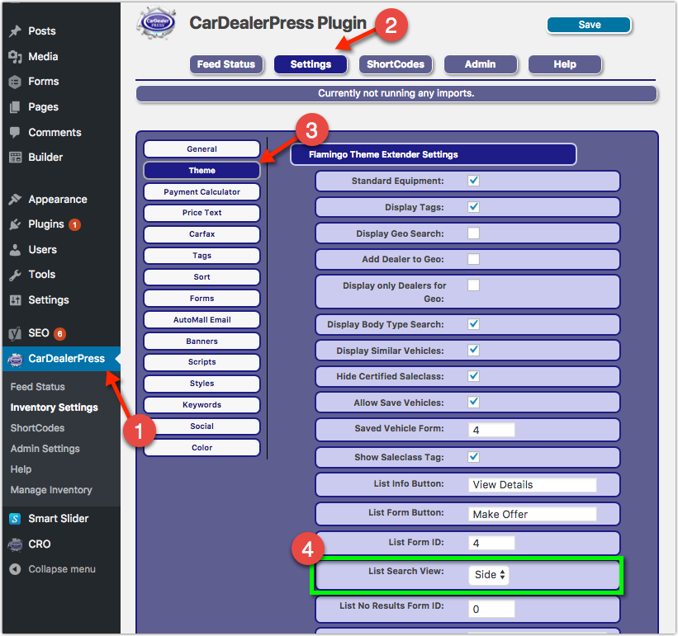Uncheck the Allow Save Vehicles checkbox

(473, 402)
